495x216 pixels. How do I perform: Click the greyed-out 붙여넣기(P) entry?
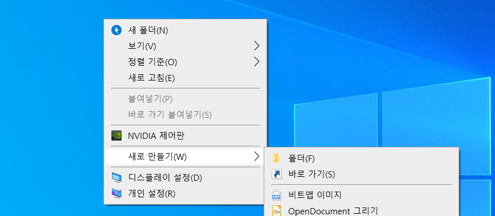(x=185, y=99)
